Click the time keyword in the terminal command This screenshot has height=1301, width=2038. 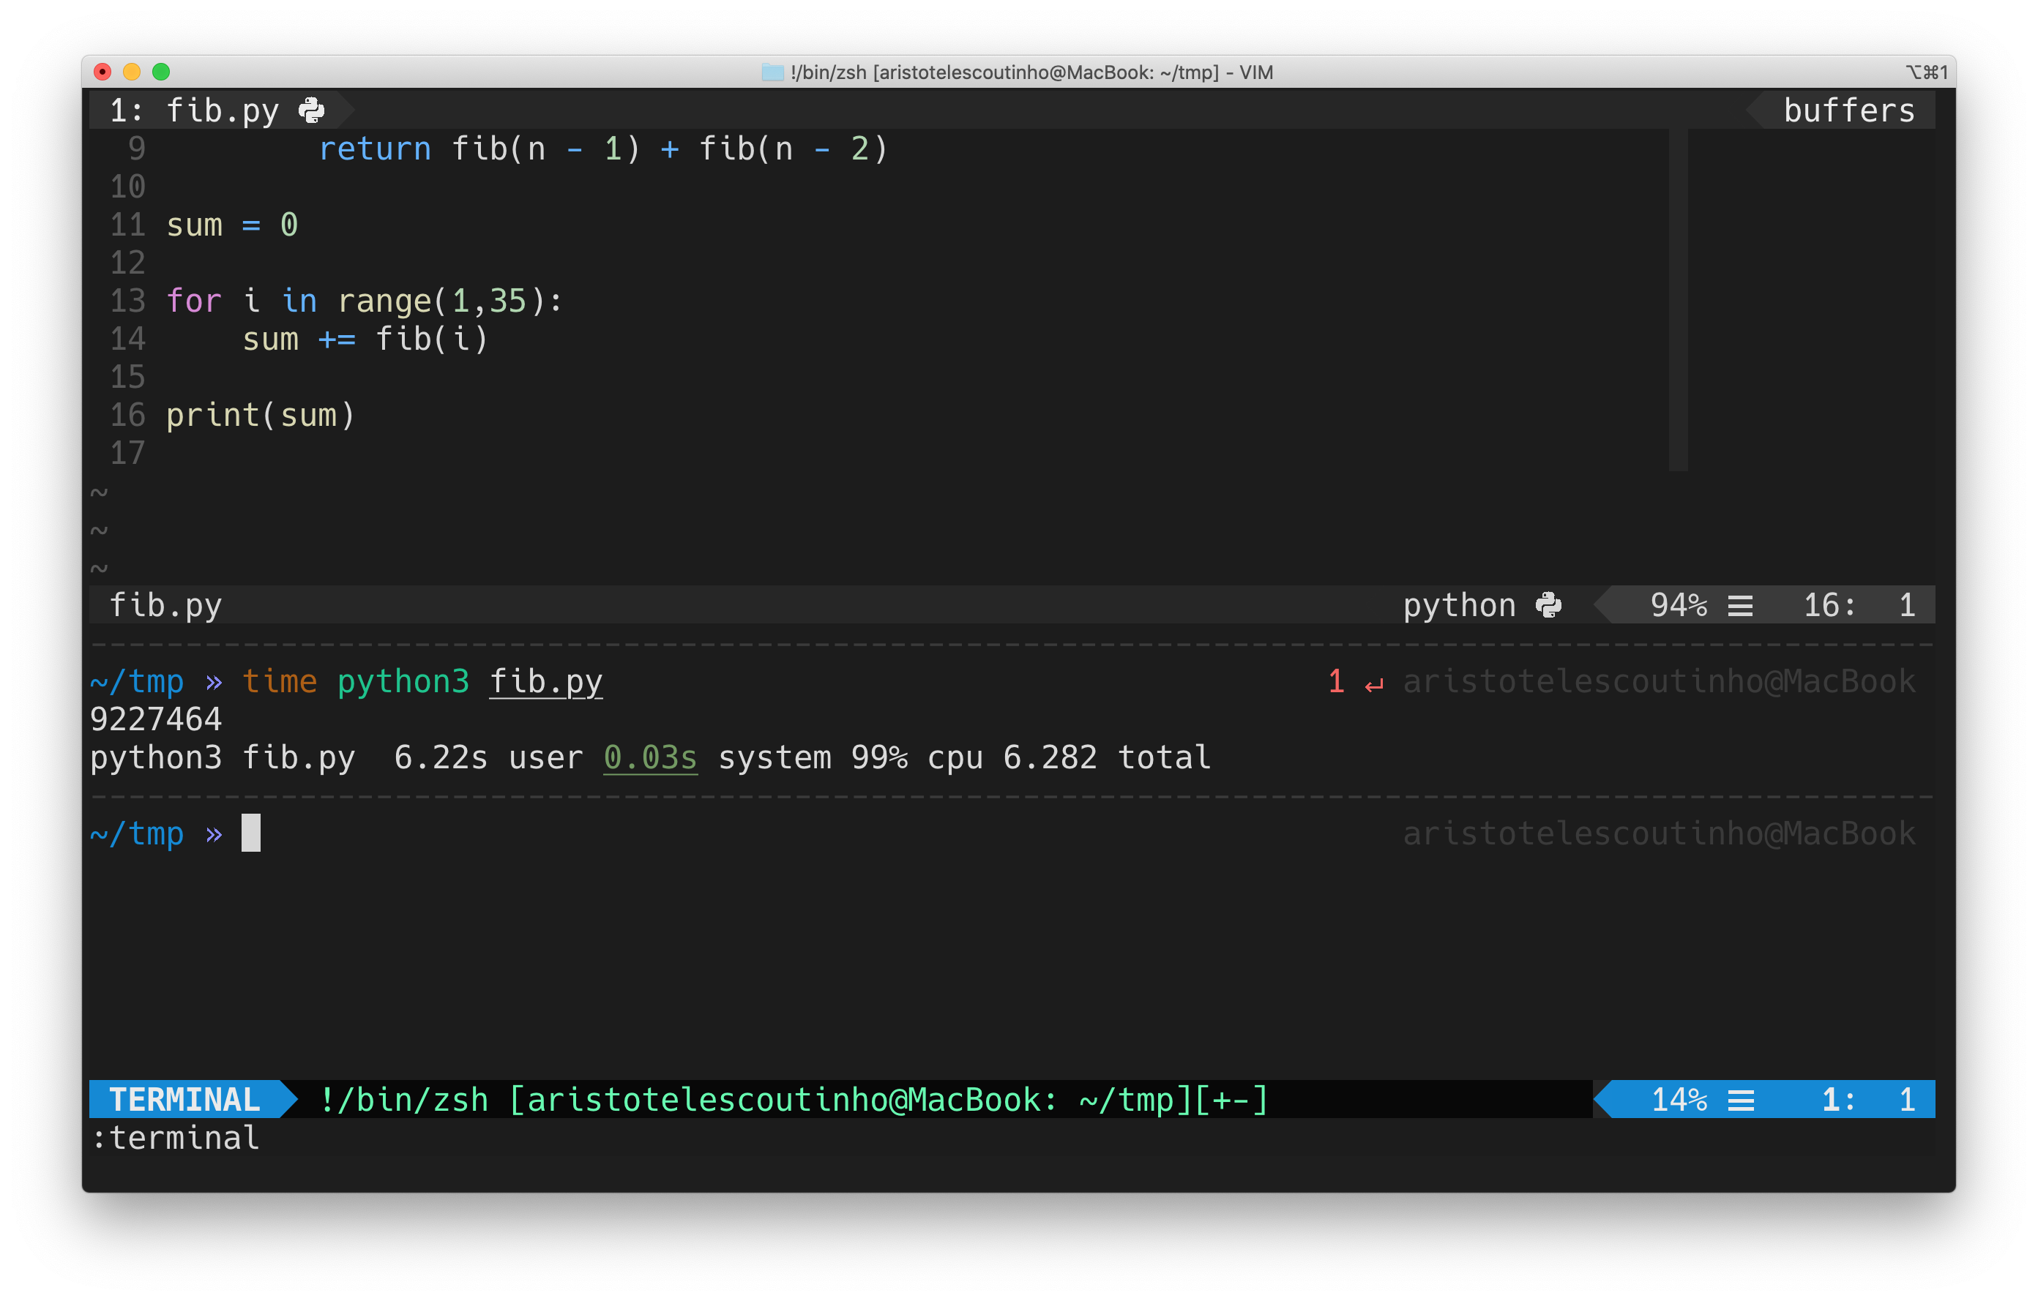(280, 682)
